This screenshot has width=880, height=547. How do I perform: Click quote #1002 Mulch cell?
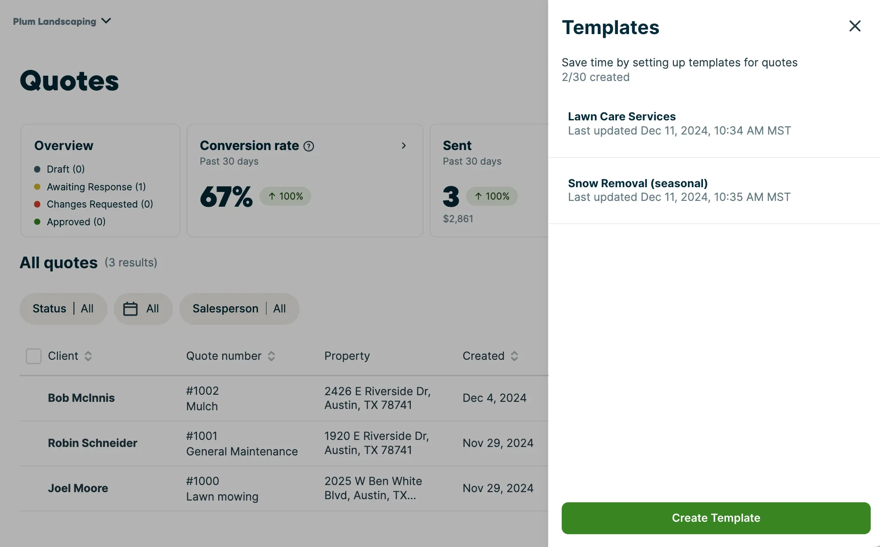pyautogui.click(x=202, y=398)
